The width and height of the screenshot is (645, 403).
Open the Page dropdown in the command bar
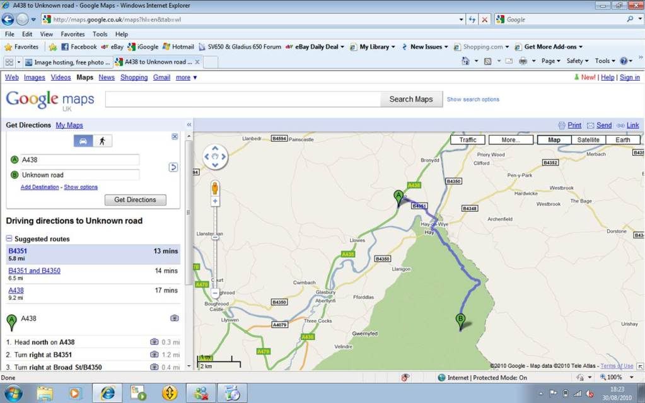551,61
